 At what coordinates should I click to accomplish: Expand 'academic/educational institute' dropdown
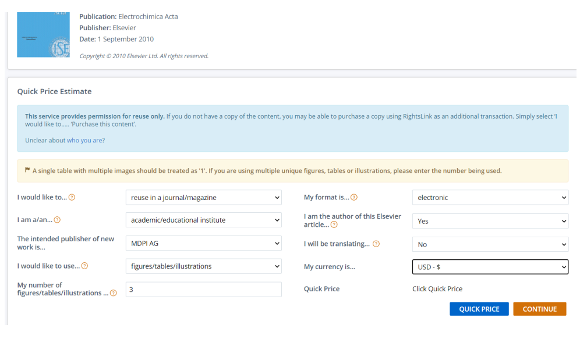pyautogui.click(x=203, y=220)
